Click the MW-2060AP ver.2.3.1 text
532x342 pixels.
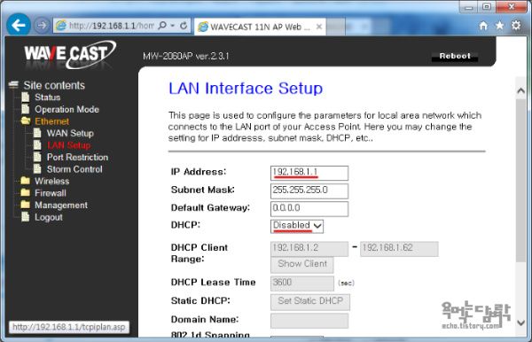pos(186,56)
